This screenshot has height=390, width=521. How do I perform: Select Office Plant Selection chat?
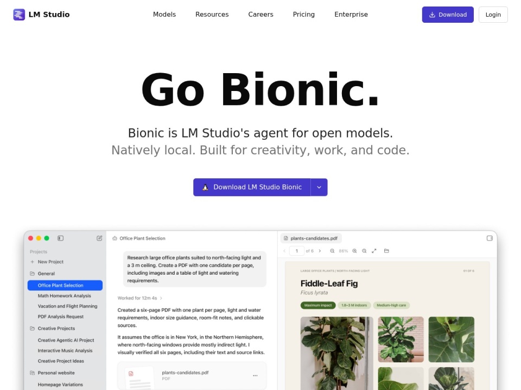point(65,285)
